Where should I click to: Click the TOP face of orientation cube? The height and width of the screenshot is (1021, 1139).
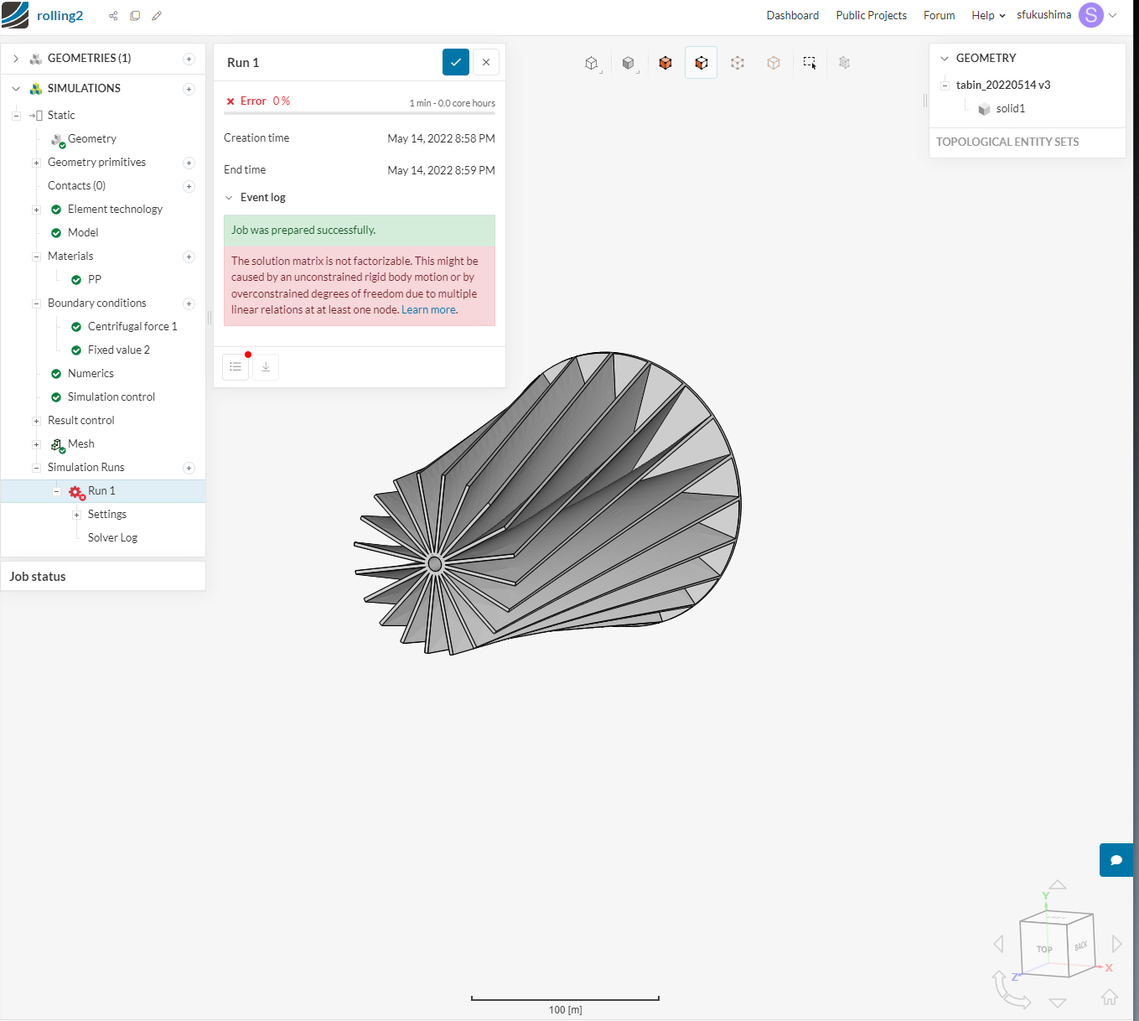[1043, 949]
